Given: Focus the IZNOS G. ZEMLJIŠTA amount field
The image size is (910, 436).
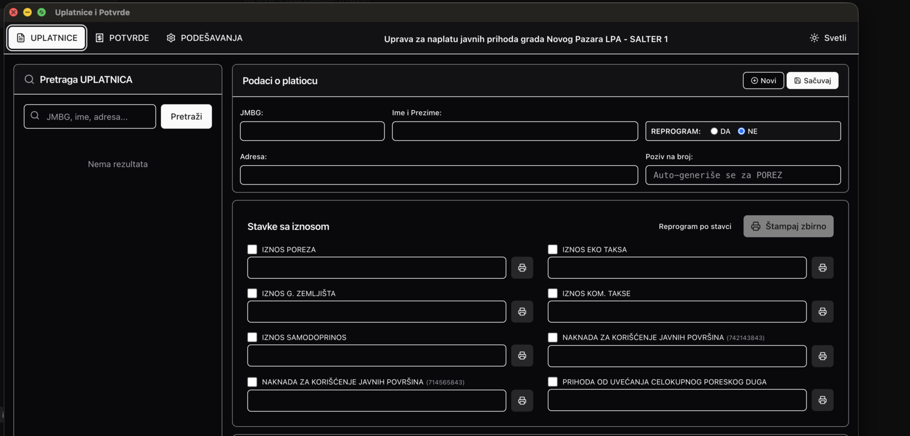Looking at the screenshot, I should tap(377, 312).
